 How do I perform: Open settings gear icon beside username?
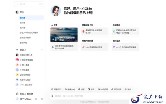42,99
